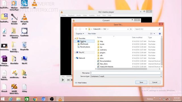
Task: Collapse the Favorites tree group
Action: (75, 39)
